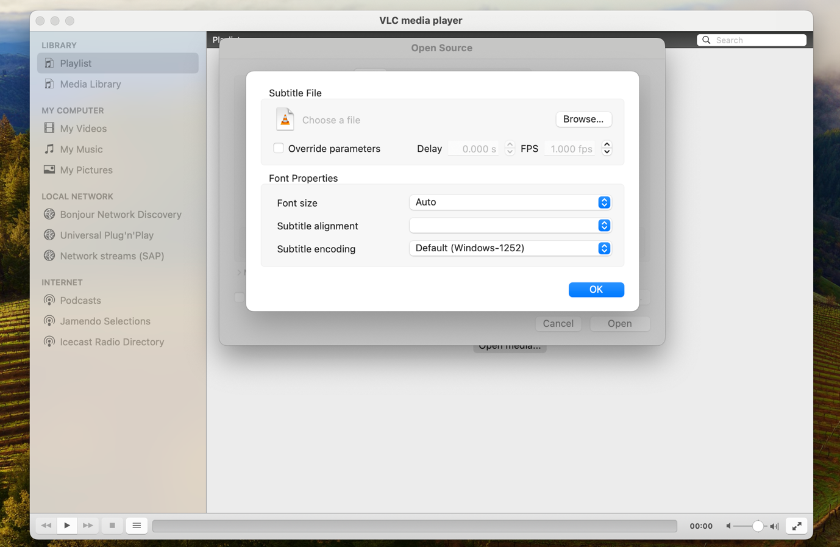
Task: Set max volume with loud speaker icon
Action: pyautogui.click(x=775, y=526)
